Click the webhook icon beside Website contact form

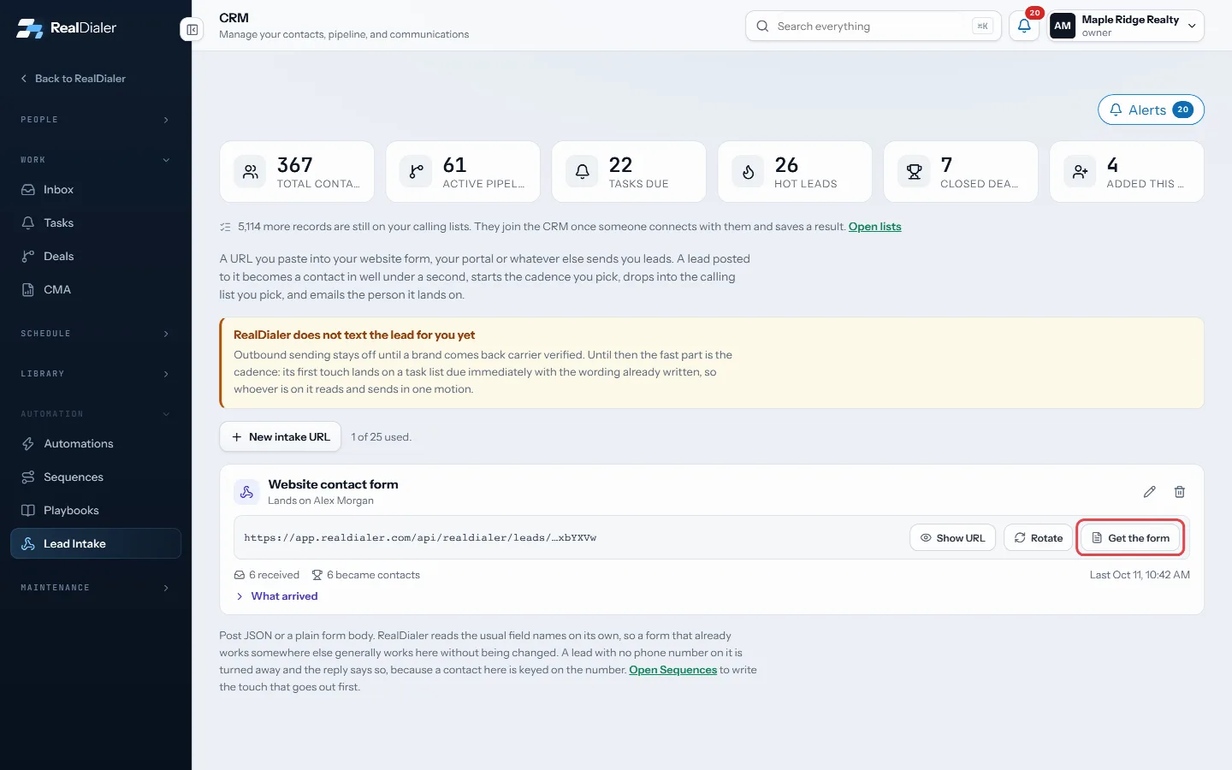(x=246, y=492)
